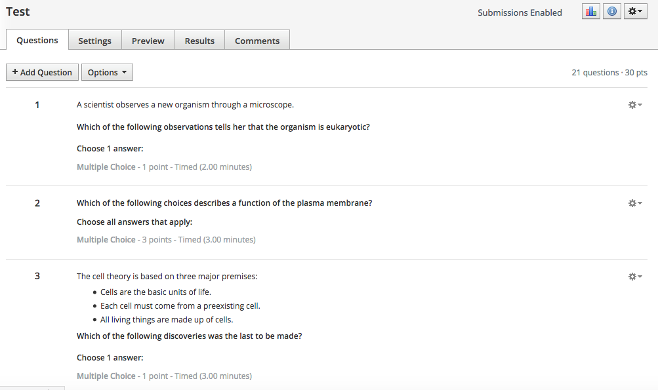Open gear menu for question 1

pyautogui.click(x=634, y=105)
